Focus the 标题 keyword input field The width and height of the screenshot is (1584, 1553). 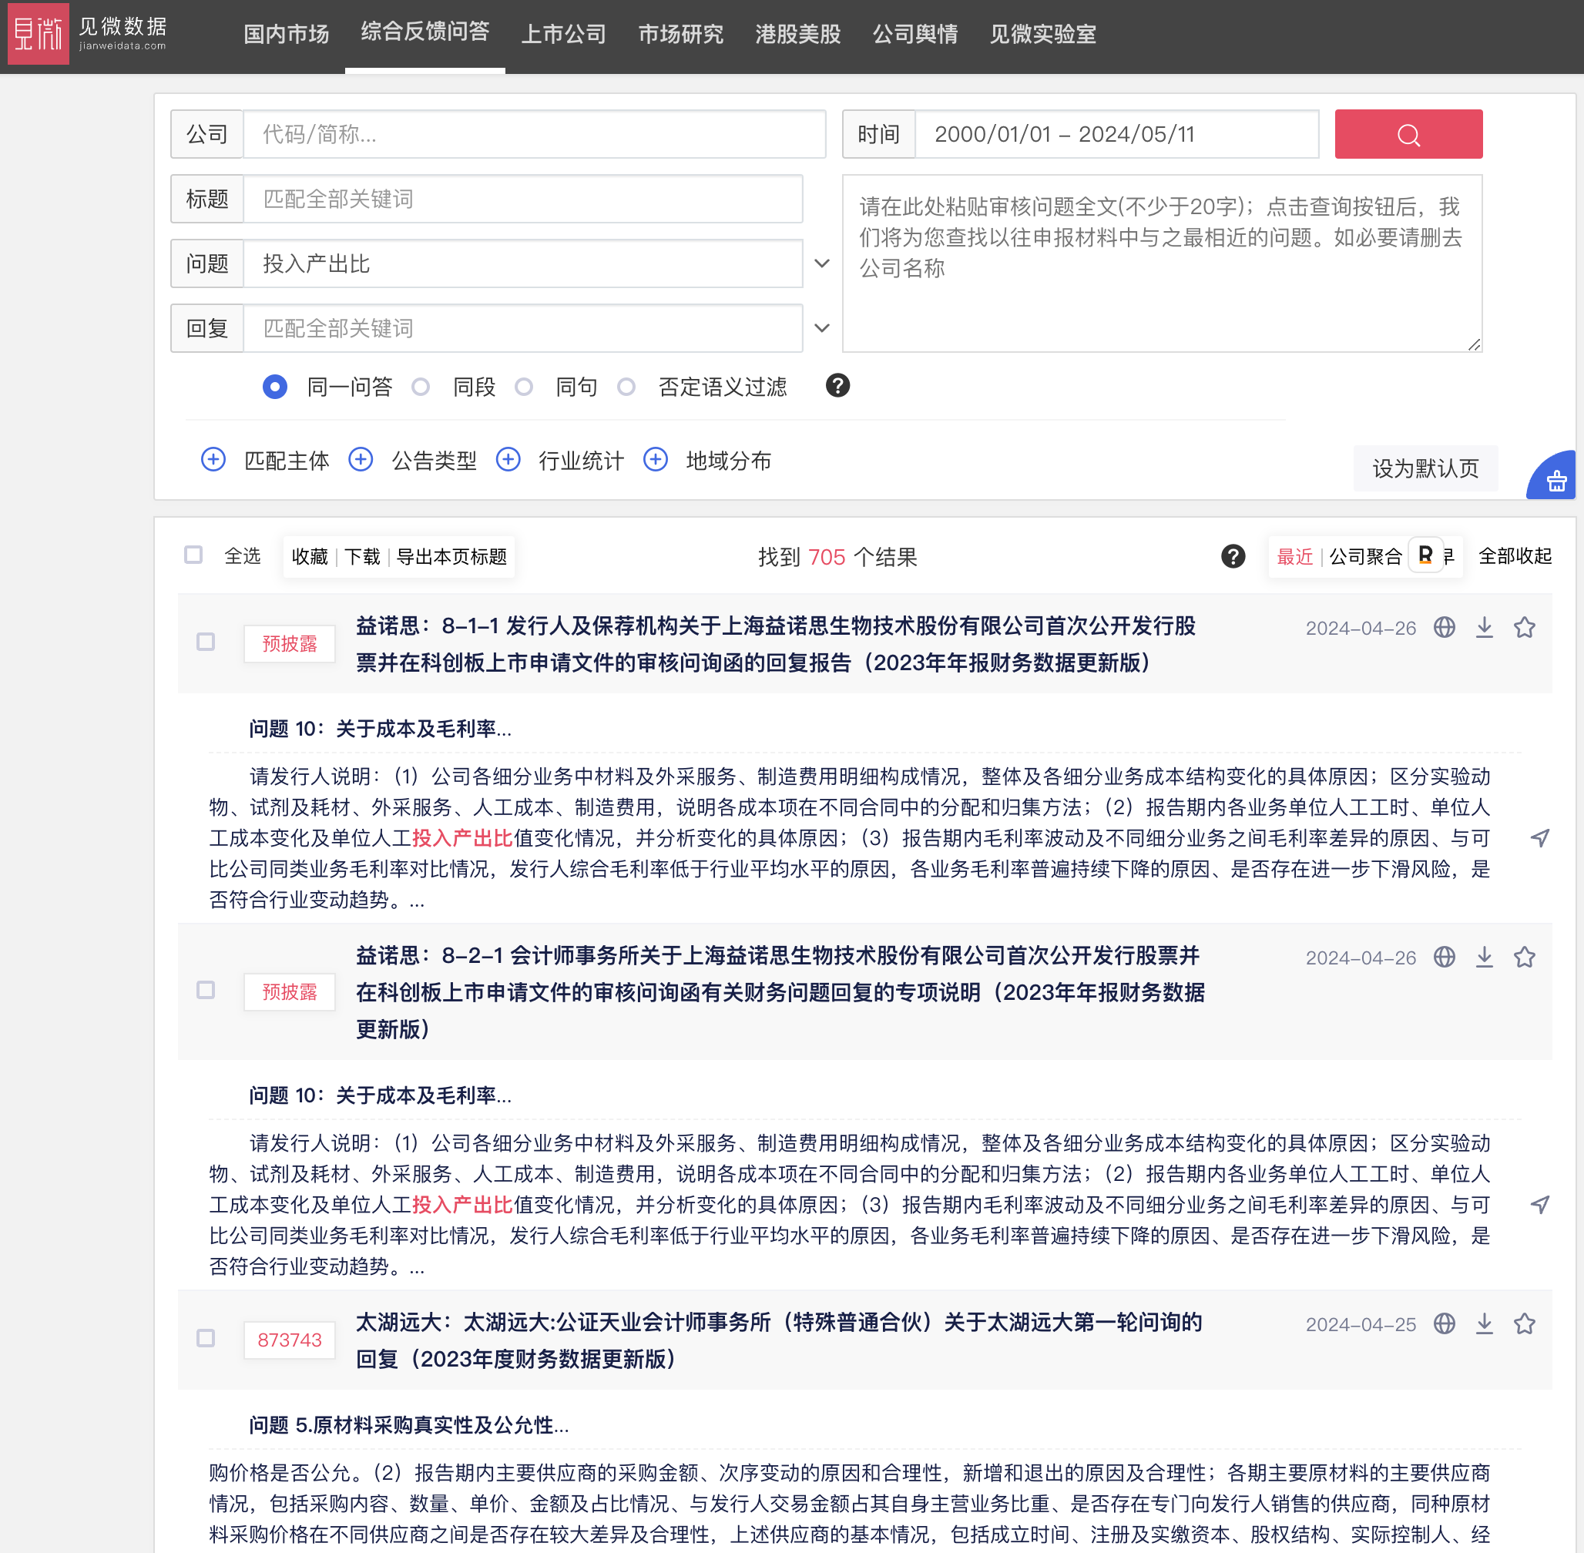(523, 198)
